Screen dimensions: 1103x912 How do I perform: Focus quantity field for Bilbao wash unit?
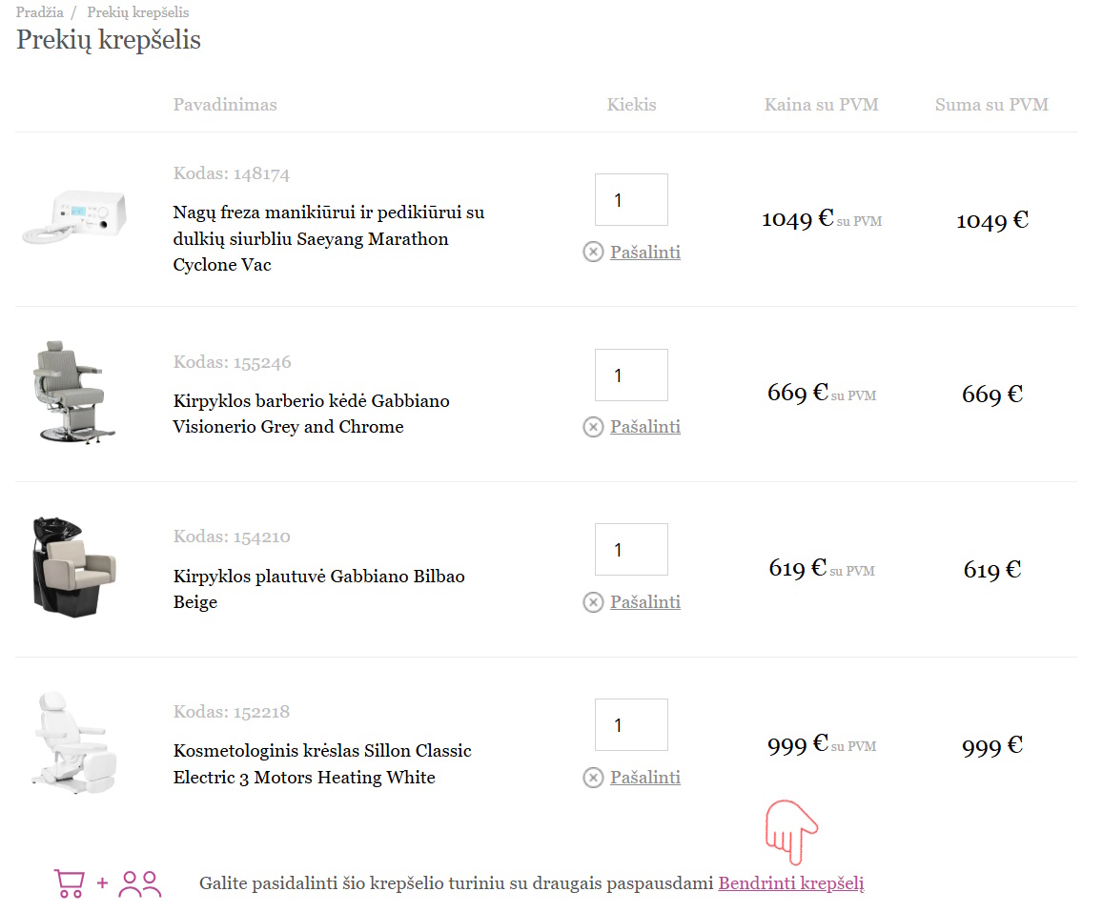tap(631, 550)
